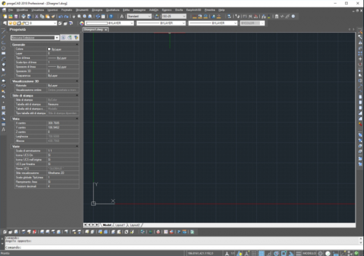Click the trash bin Purge icon in top toolbar
This screenshot has width=364, height=256.
click(x=277, y=17)
